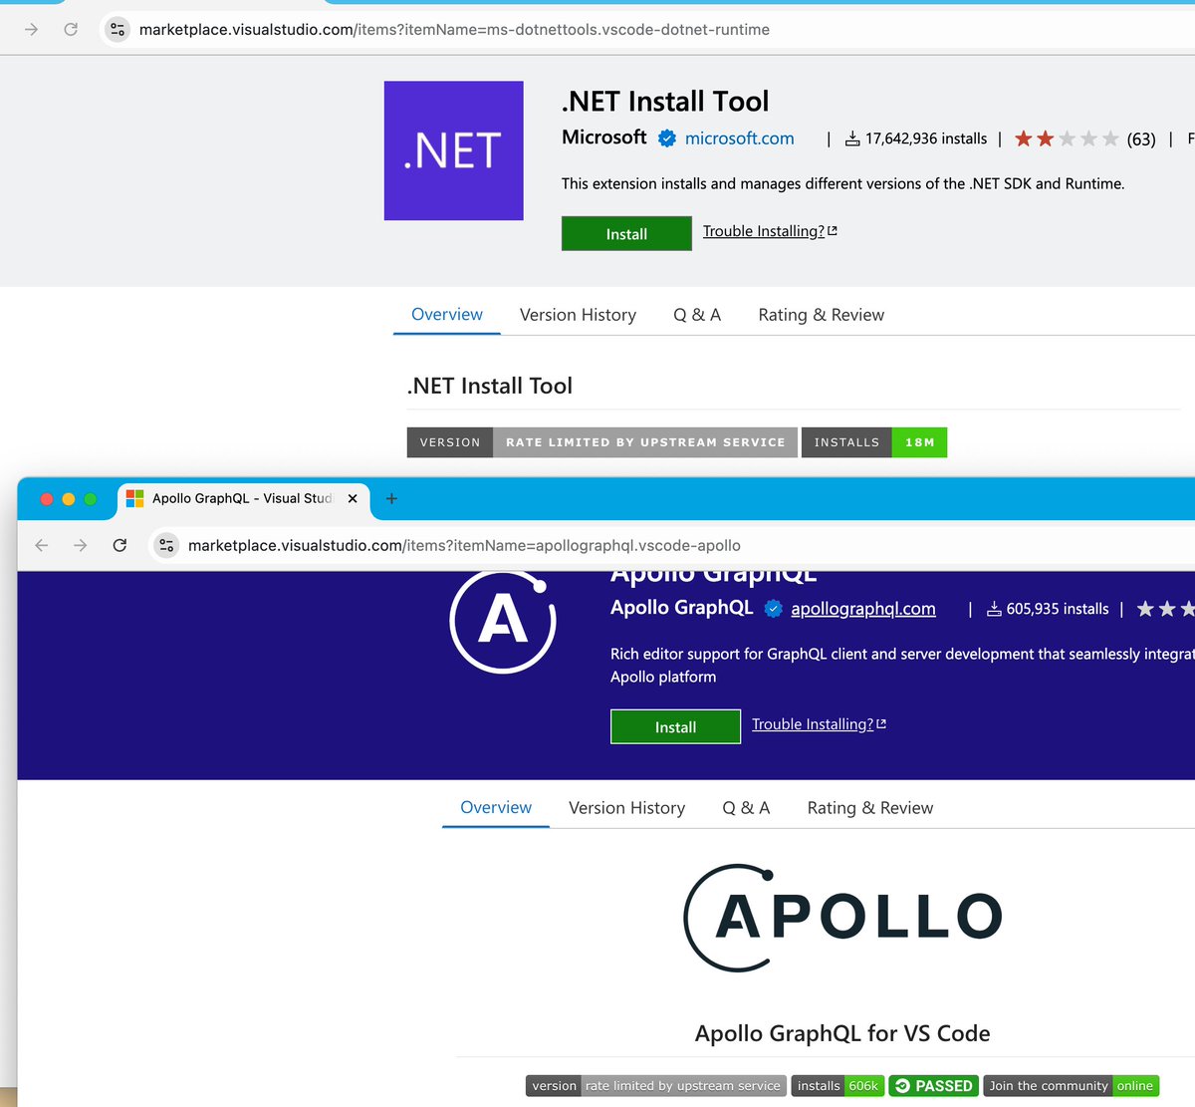1195x1107 pixels.
Task: Click the star rating for .NET Install Tool
Action: [1067, 138]
